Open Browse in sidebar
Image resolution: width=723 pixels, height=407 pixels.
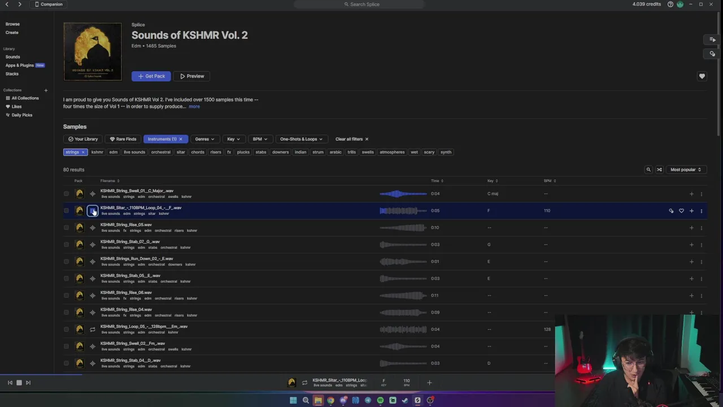(x=12, y=24)
